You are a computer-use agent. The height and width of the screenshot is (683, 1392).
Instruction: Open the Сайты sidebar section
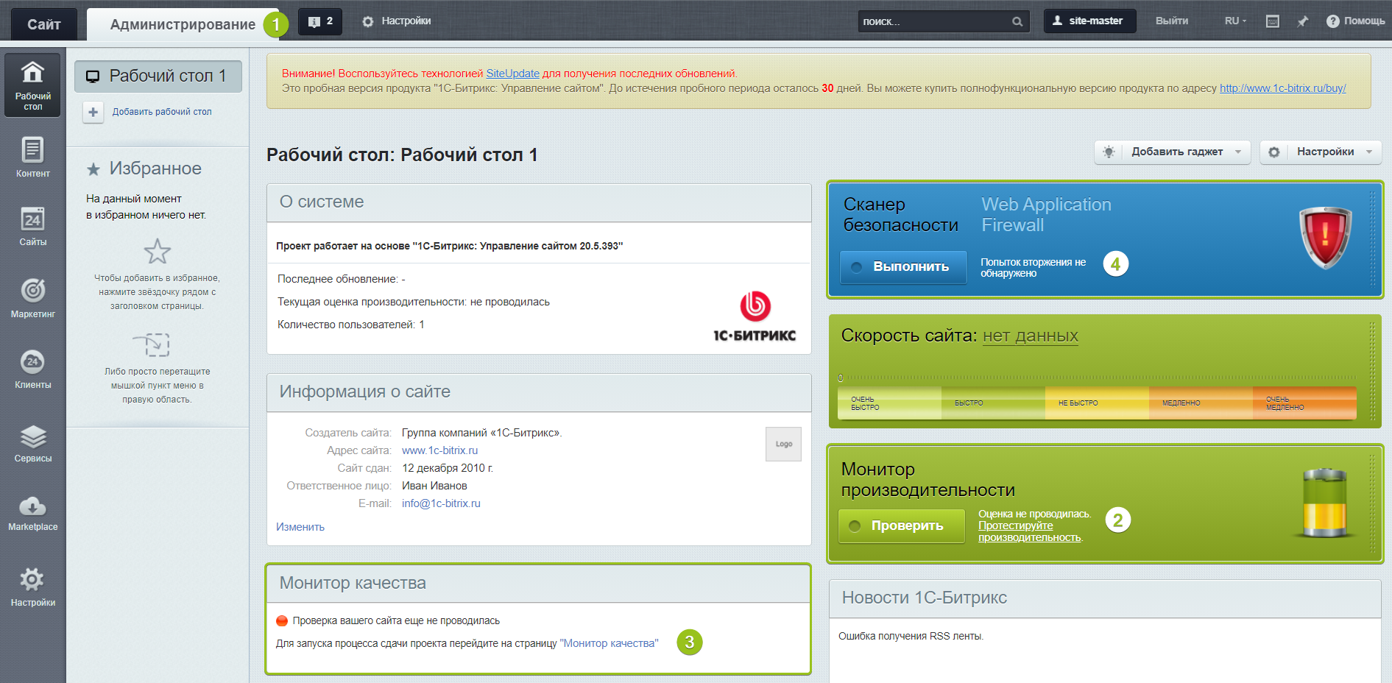click(x=33, y=226)
